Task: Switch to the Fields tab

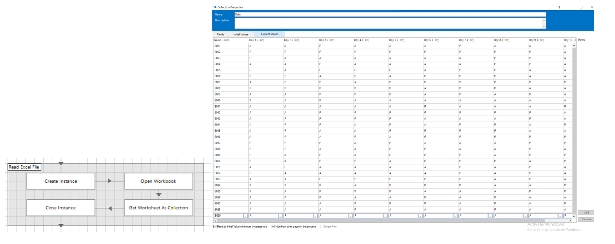Action: (x=220, y=34)
